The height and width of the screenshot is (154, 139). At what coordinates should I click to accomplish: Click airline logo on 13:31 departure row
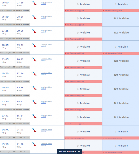click(x=34, y=116)
